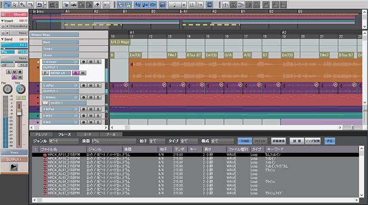This screenshot has height=205, width=368.
Task: Collapse the Insert section
Action: pos(2,21)
